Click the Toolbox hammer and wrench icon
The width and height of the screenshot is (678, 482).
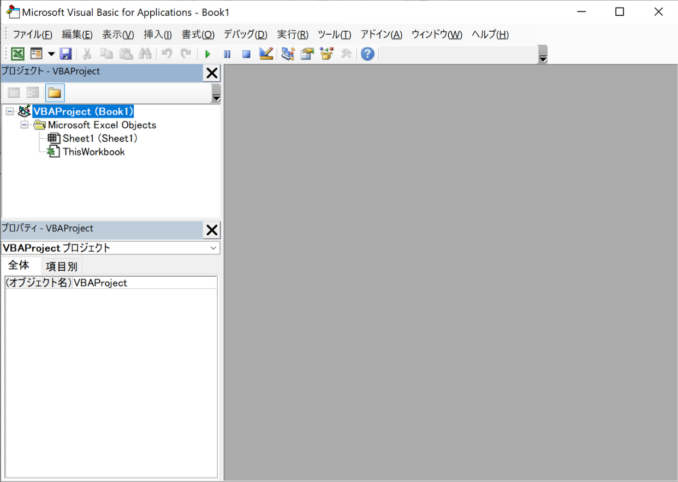click(346, 54)
